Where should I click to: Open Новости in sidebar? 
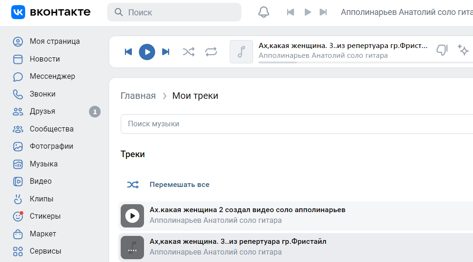coord(45,59)
